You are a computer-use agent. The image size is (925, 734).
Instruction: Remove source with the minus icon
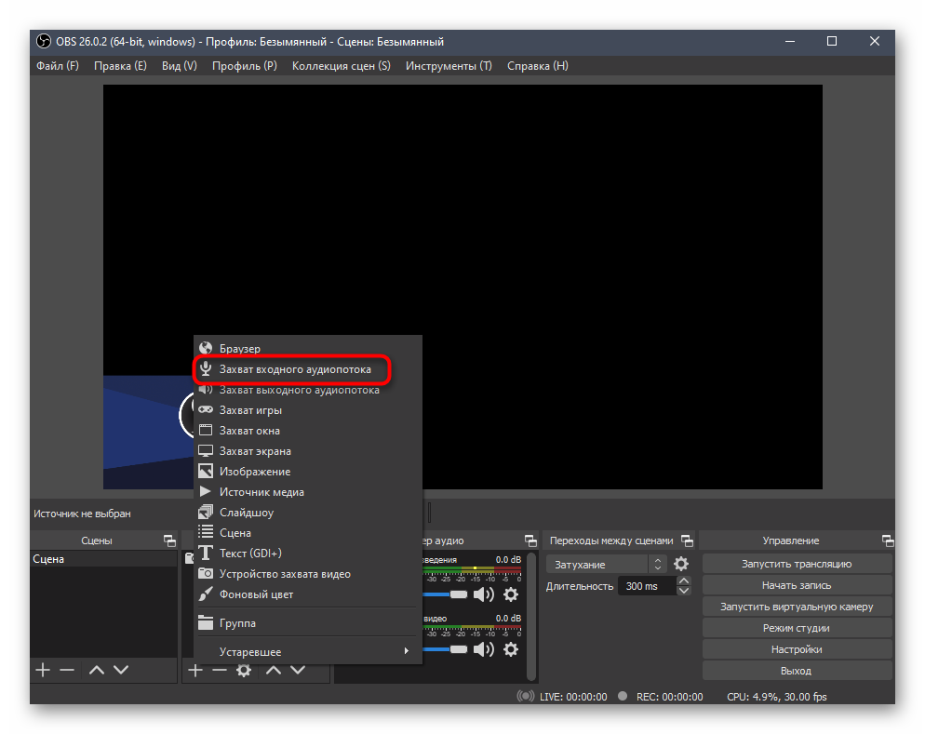pos(220,670)
